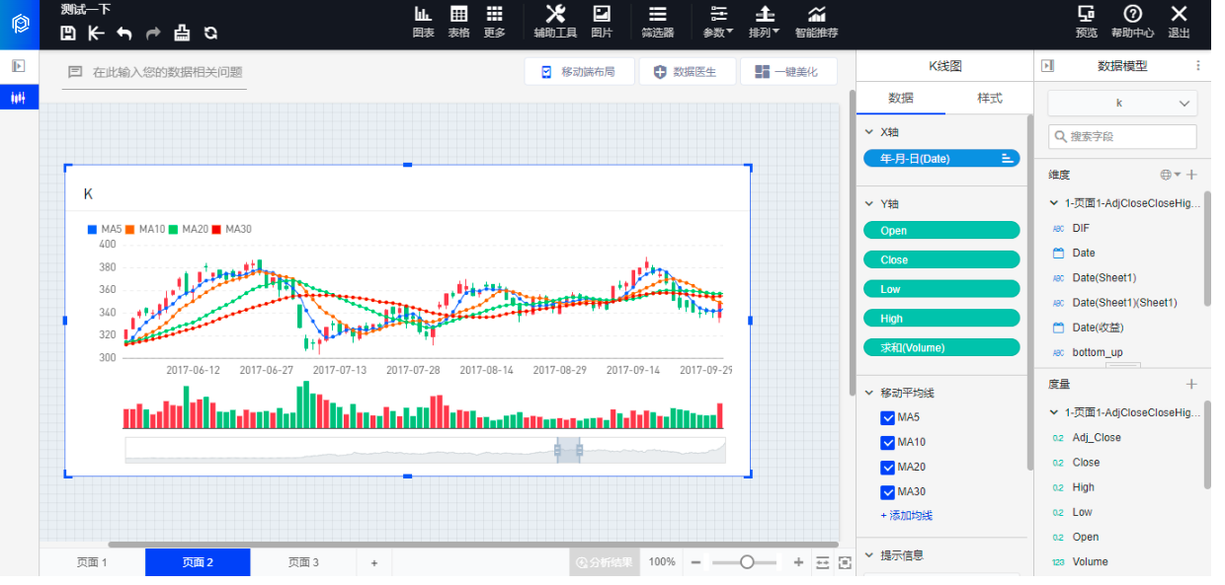The height and width of the screenshot is (585, 1225).
Task: Add a new page with plus tab
Action: pyautogui.click(x=374, y=562)
